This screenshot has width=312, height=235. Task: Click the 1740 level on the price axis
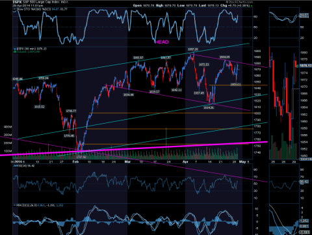(257, 152)
